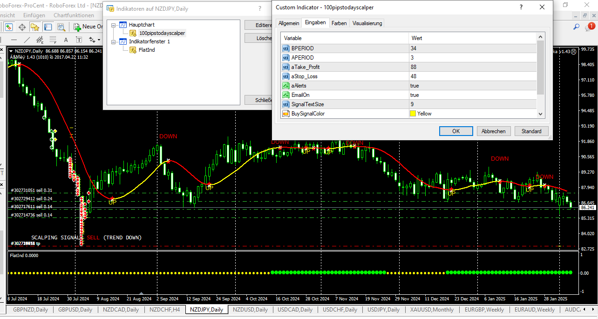
Task: Click the help question mark in Indikatoren dialog
Action: click(260, 8)
